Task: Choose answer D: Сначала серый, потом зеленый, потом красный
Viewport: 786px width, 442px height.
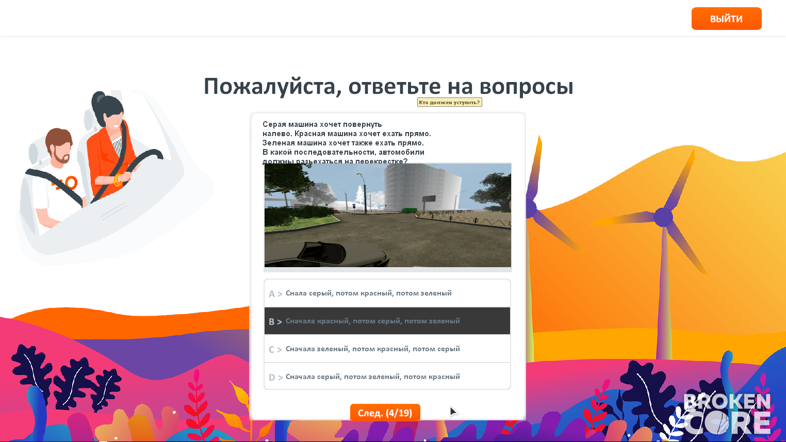Action: tap(387, 376)
